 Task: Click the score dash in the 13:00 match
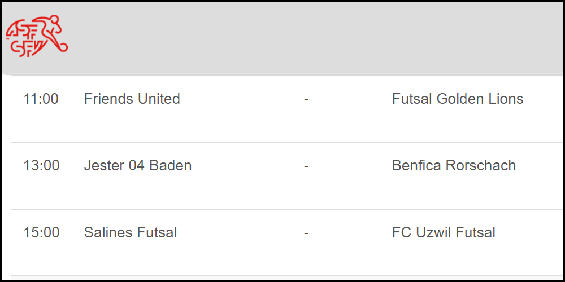click(306, 166)
